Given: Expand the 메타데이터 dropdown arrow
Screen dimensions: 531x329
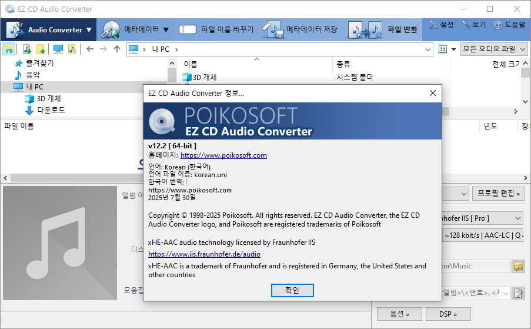Looking at the screenshot, I should (x=166, y=30).
